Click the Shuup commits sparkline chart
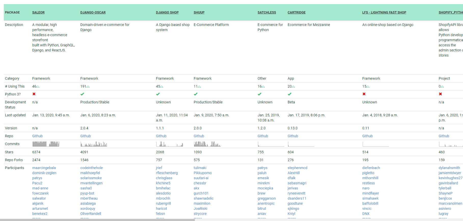The image size is (463, 221). click(207, 144)
